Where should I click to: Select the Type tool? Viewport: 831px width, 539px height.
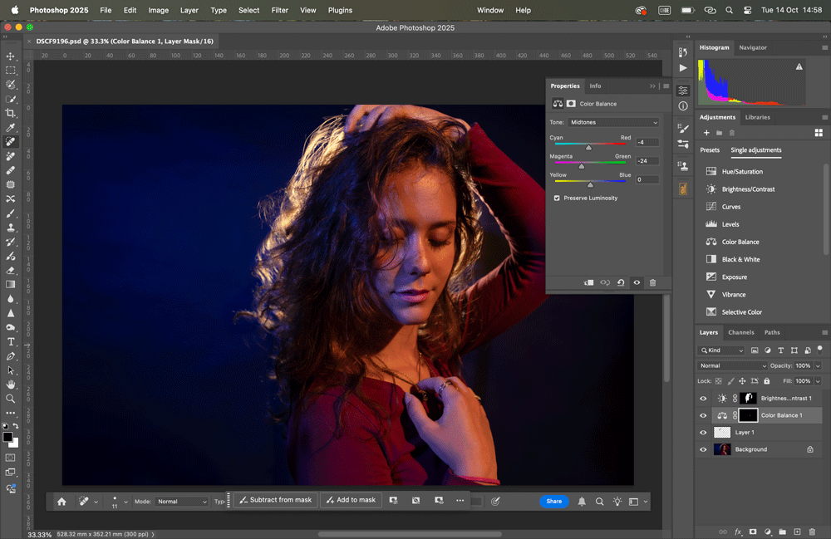click(11, 341)
